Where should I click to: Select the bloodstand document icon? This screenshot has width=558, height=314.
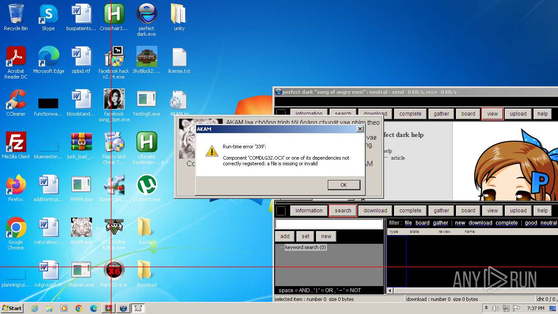(x=81, y=103)
